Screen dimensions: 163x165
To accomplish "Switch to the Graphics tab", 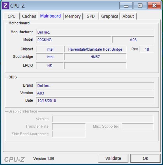I will pos(109,16).
